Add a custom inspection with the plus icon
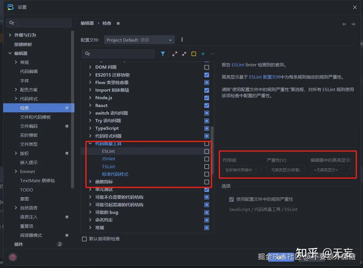 (203, 54)
